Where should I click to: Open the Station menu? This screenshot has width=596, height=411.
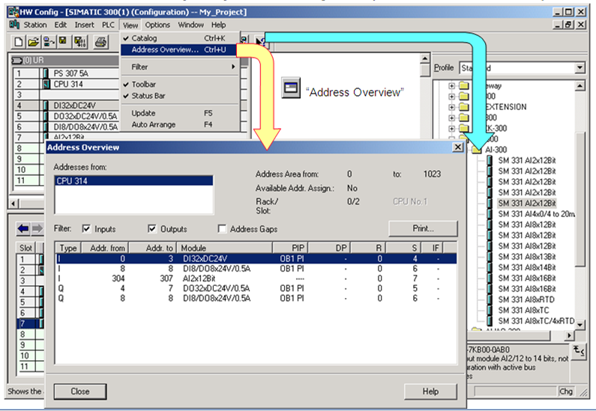pyautogui.click(x=35, y=25)
